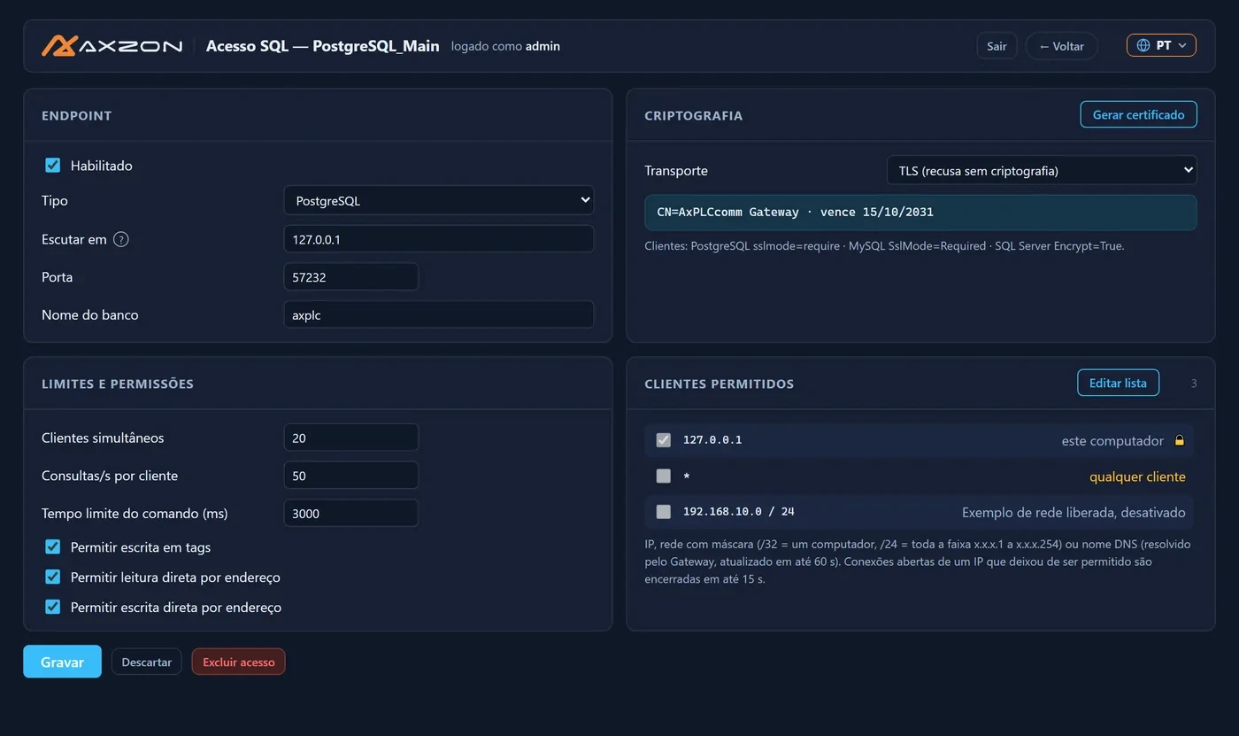
Task: Edit the Nome do banco field
Action: [x=439, y=315]
